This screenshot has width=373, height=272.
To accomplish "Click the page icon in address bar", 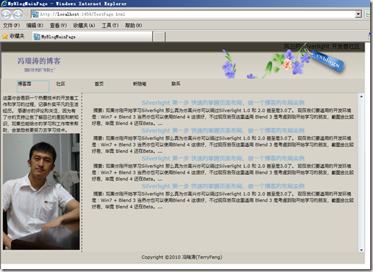I will [35, 14].
